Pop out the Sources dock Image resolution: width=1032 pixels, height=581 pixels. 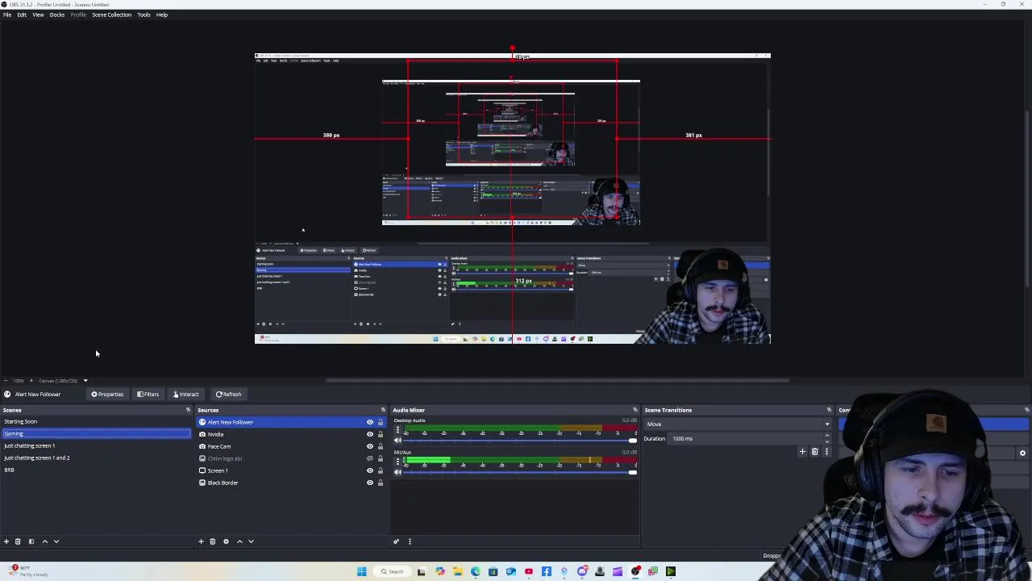383,410
